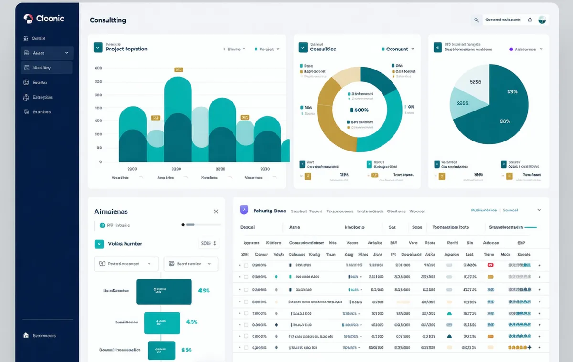Open the purple-dot dropdown on pie chart card
The image size is (573, 362).
point(526,49)
